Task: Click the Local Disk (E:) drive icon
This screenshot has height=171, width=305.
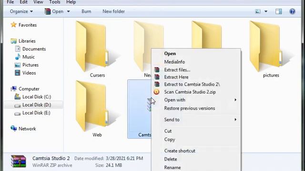Action: [18, 113]
